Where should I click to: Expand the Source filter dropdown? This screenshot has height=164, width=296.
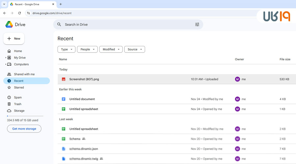click(x=135, y=50)
